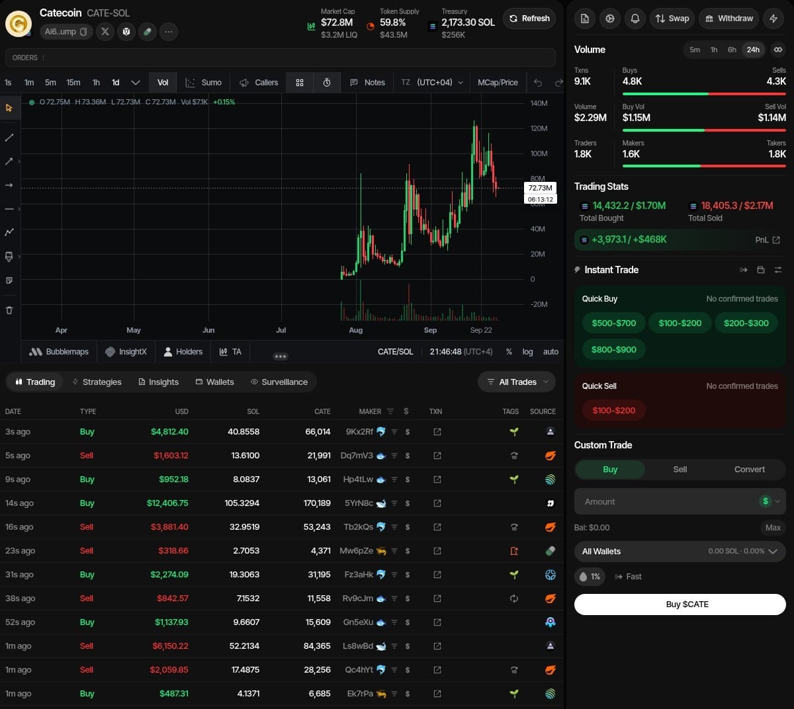Click Buy $CATE button
The image size is (794, 709).
(x=680, y=605)
